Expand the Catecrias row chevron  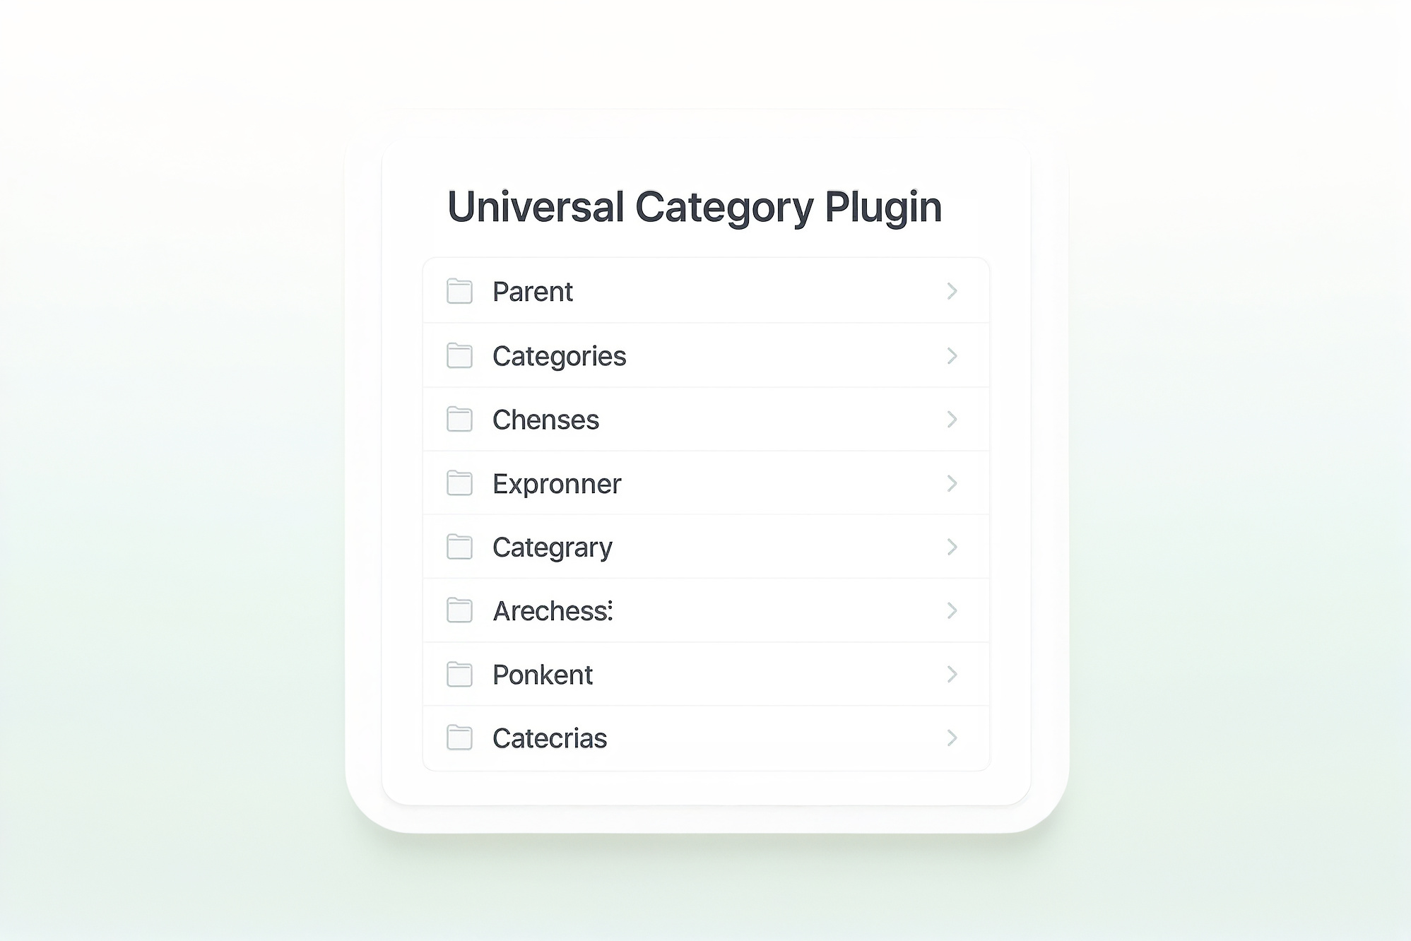[952, 738]
